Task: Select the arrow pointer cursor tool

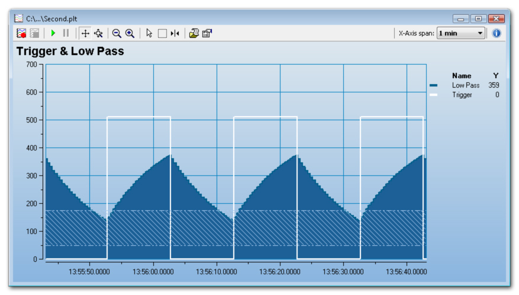Action: coord(149,33)
